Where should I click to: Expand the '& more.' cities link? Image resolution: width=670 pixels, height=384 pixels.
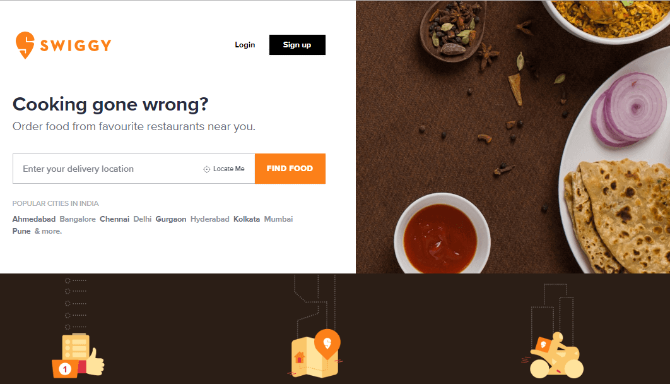(x=49, y=231)
